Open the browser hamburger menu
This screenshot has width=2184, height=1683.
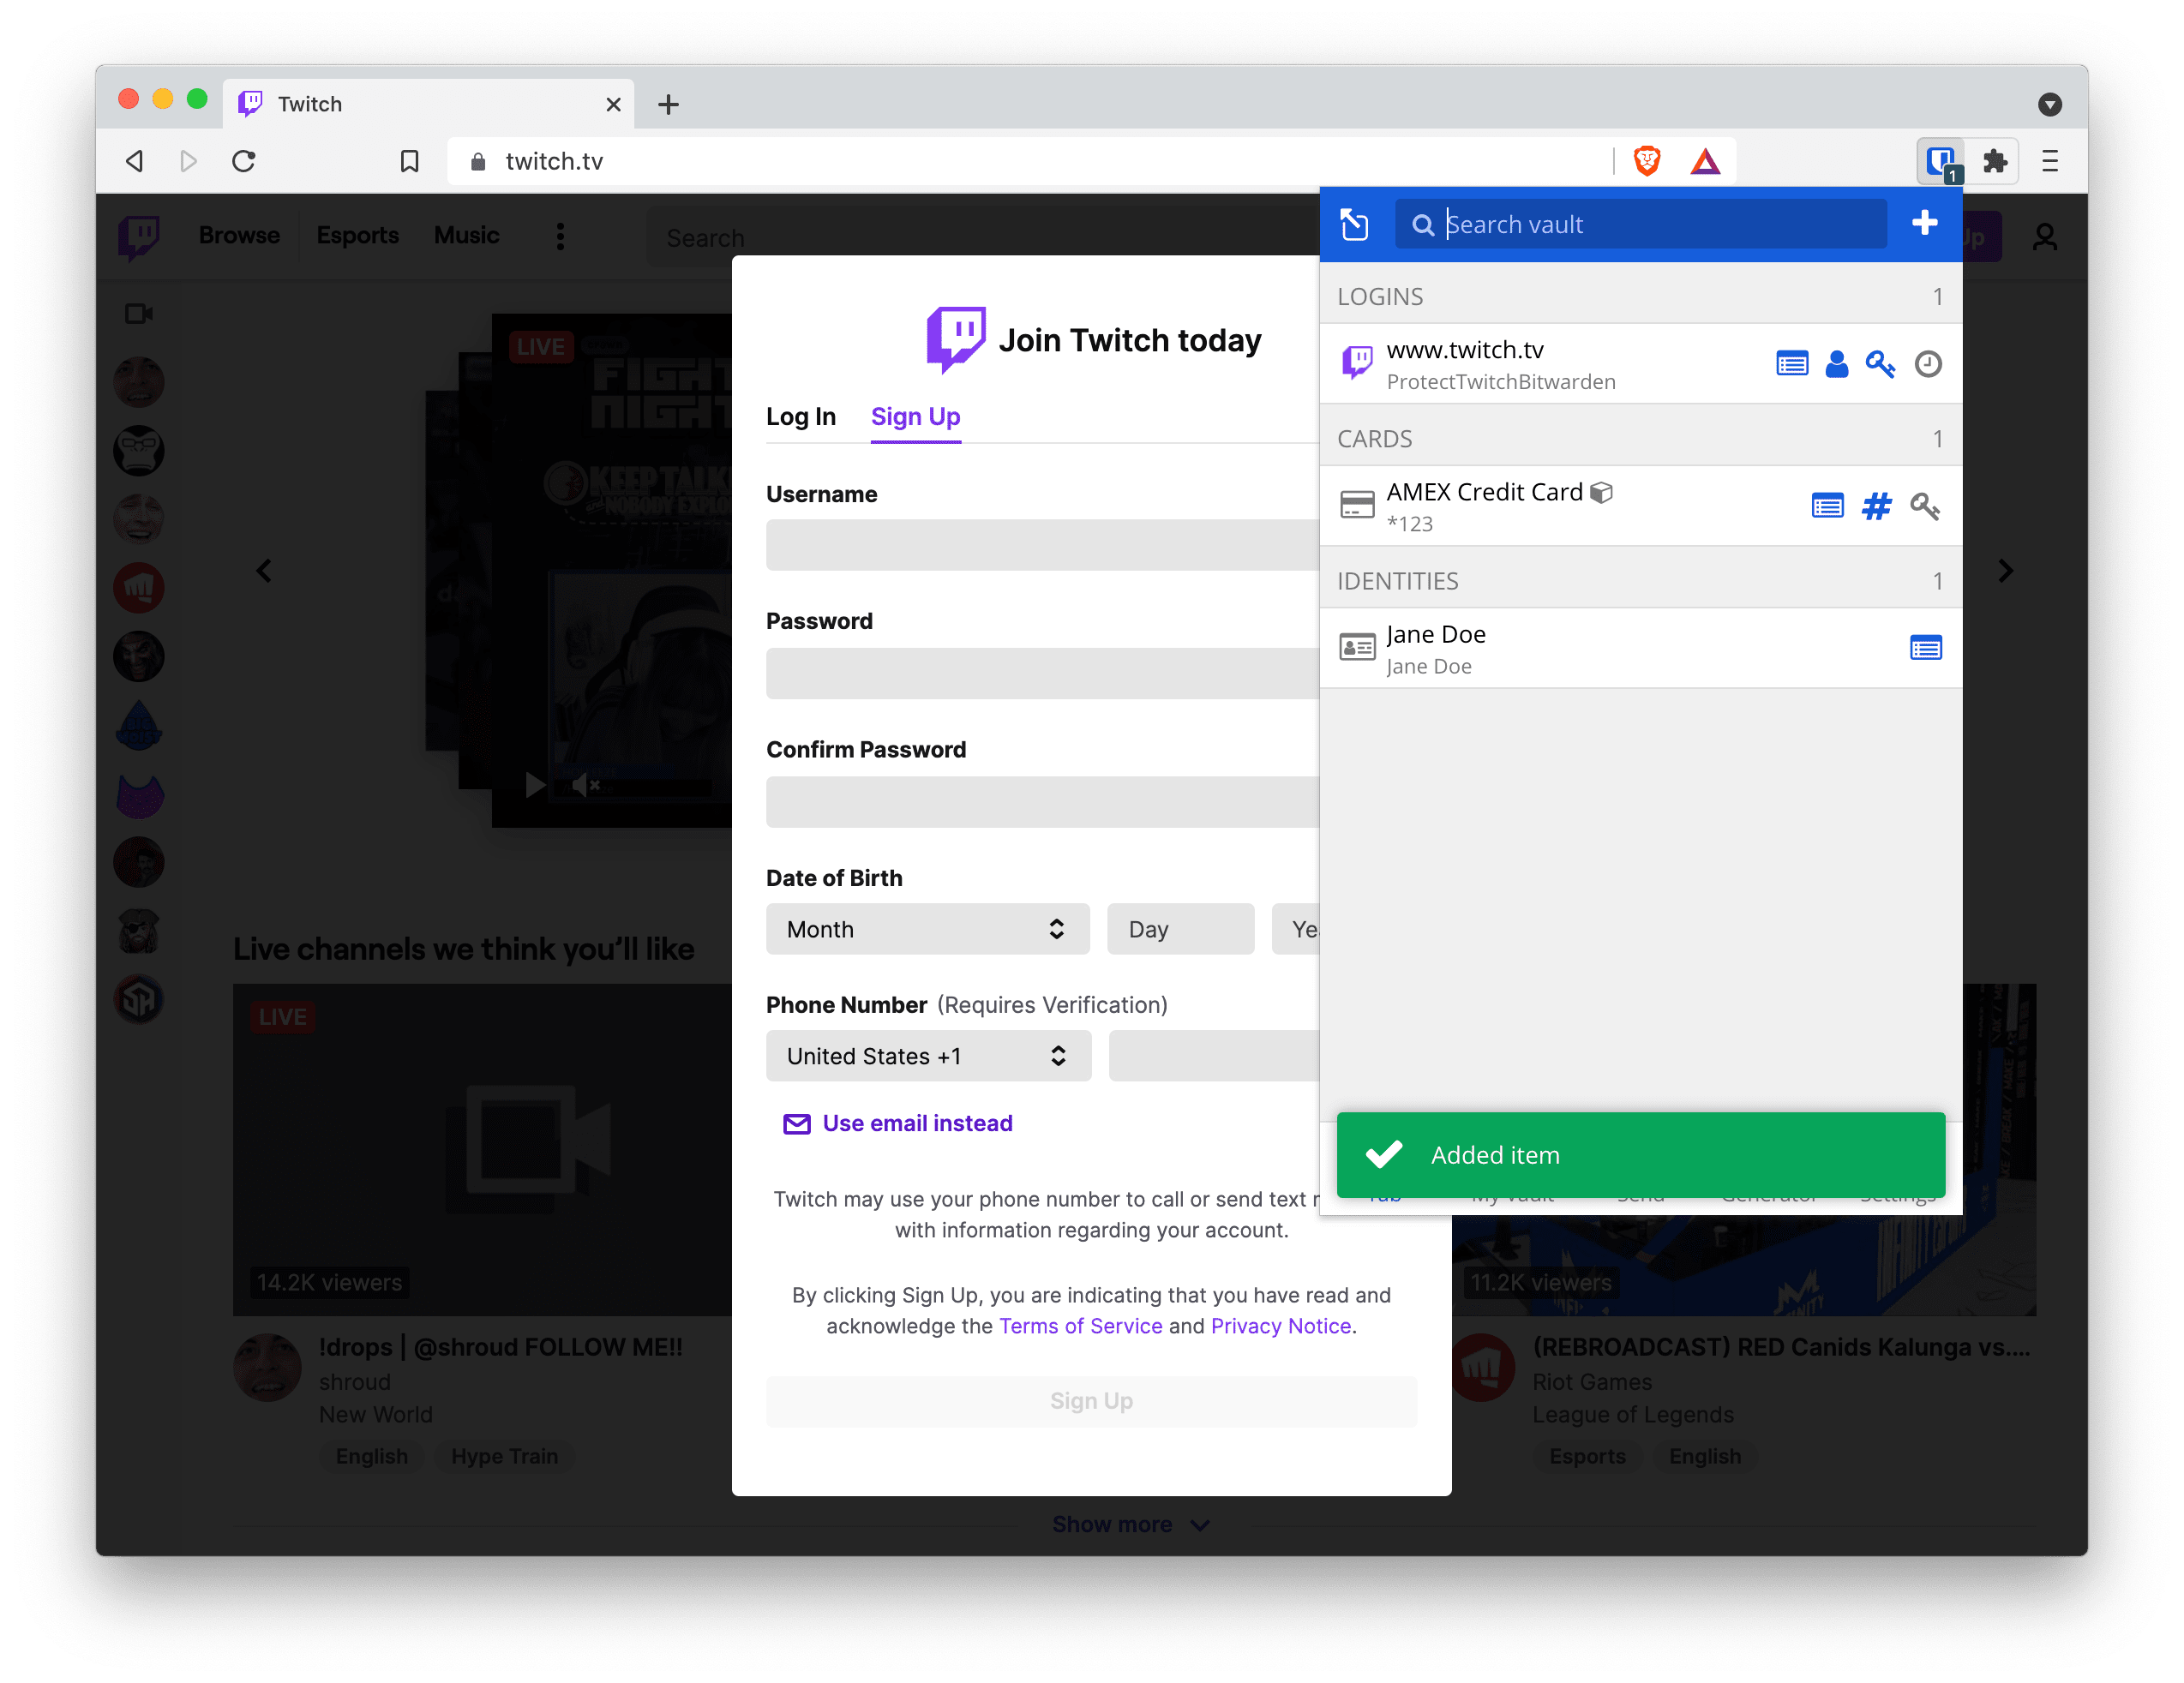[2050, 161]
